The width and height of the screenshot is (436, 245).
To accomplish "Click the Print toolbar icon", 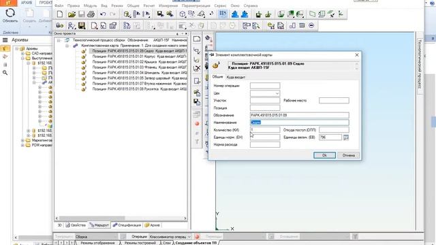I will tap(91, 14).
